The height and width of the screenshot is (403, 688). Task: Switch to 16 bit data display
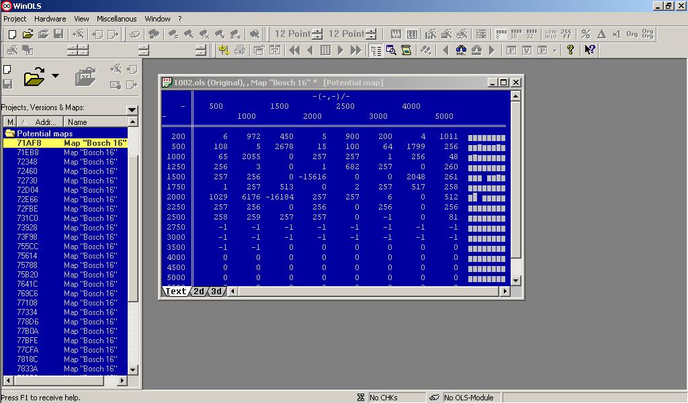517,34
